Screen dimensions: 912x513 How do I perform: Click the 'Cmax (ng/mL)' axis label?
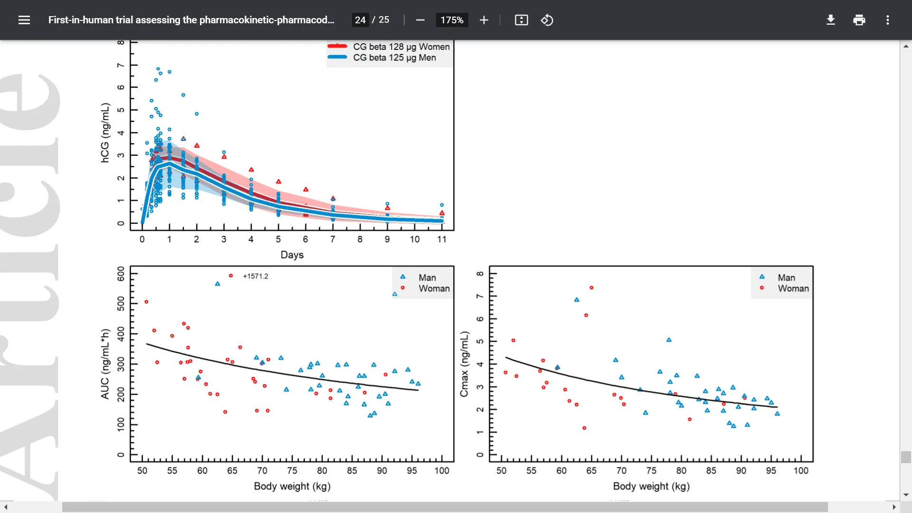[x=464, y=364]
